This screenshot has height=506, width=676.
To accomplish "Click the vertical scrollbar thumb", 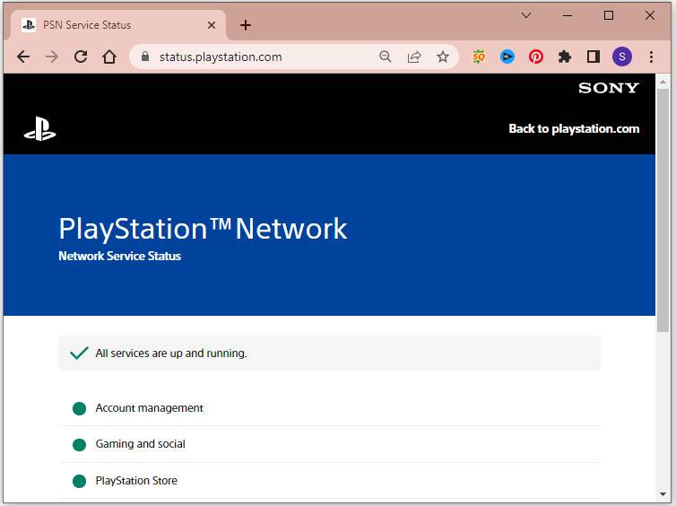I will click(663, 210).
